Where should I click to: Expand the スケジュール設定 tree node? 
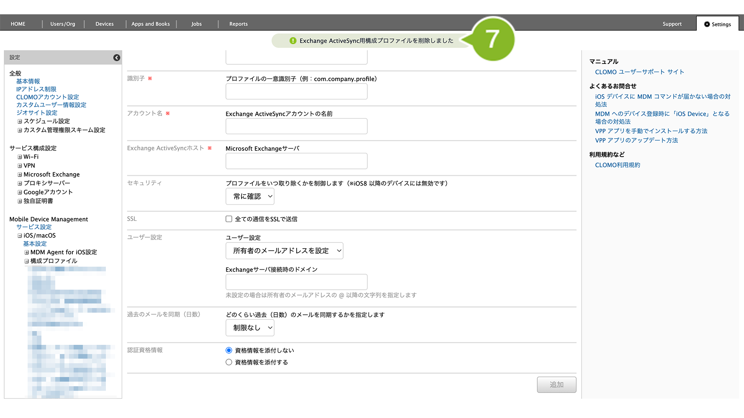pos(20,122)
